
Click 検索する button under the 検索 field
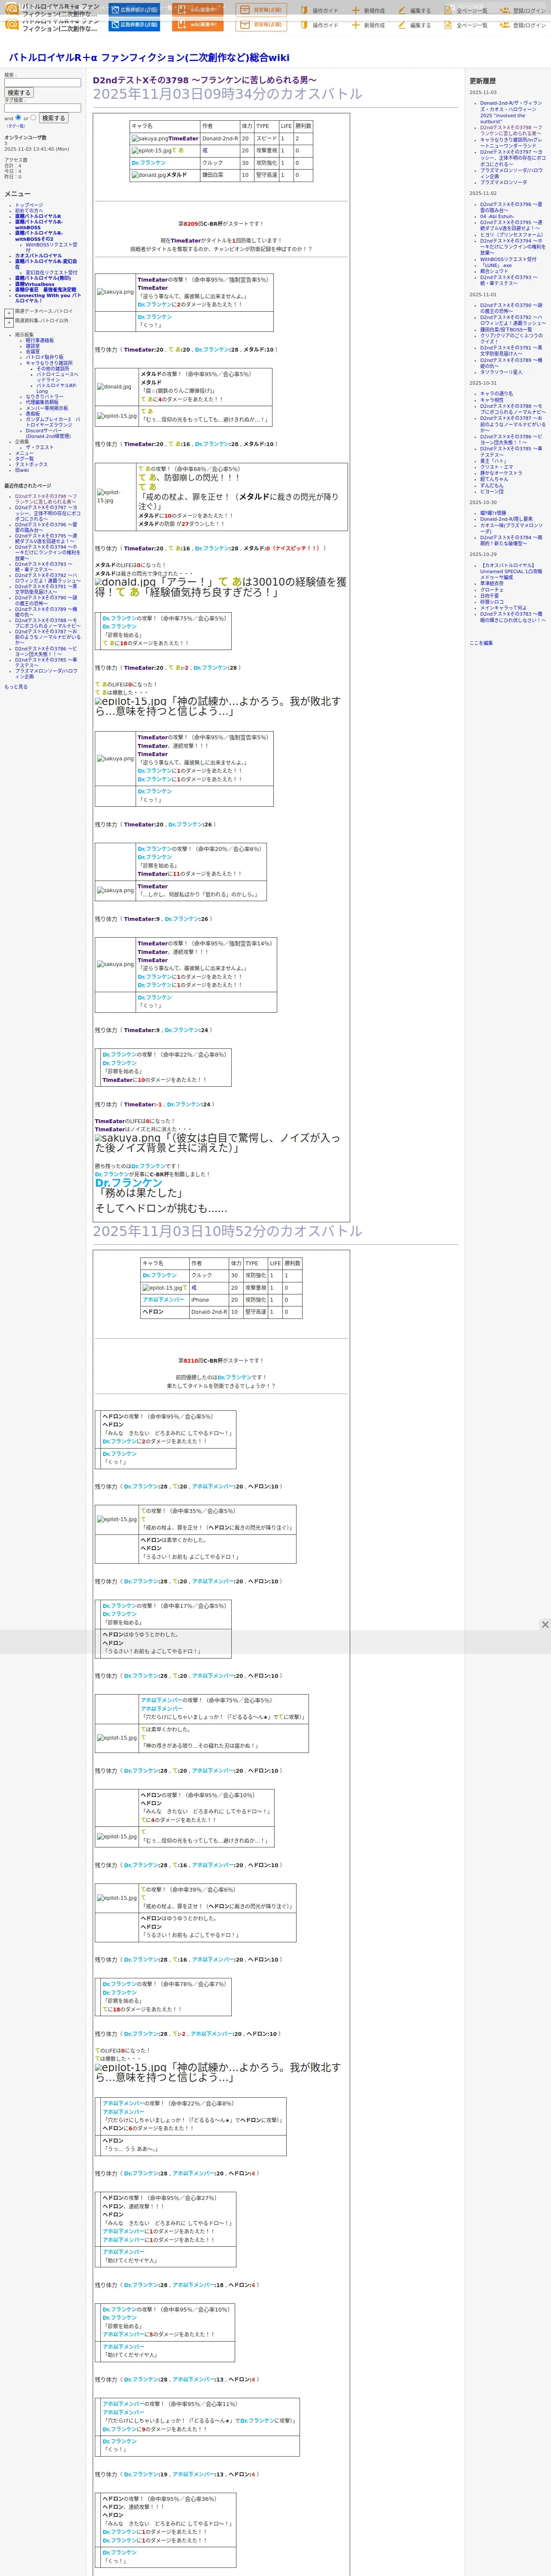click(x=19, y=93)
